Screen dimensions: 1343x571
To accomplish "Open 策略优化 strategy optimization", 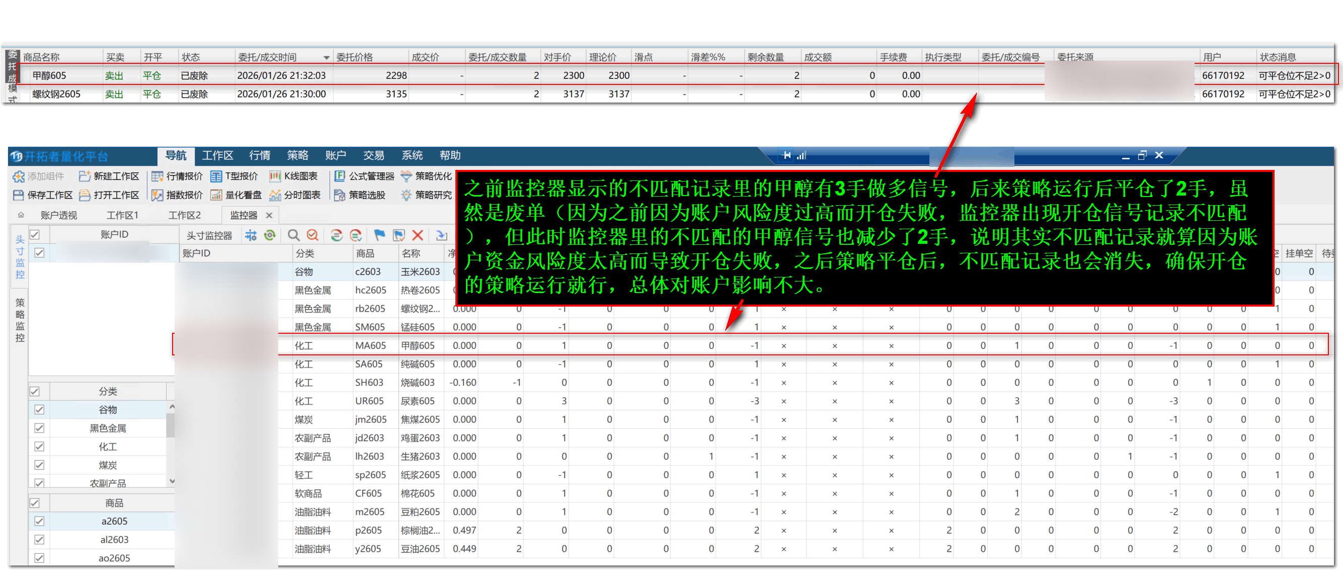I will pyautogui.click(x=427, y=176).
